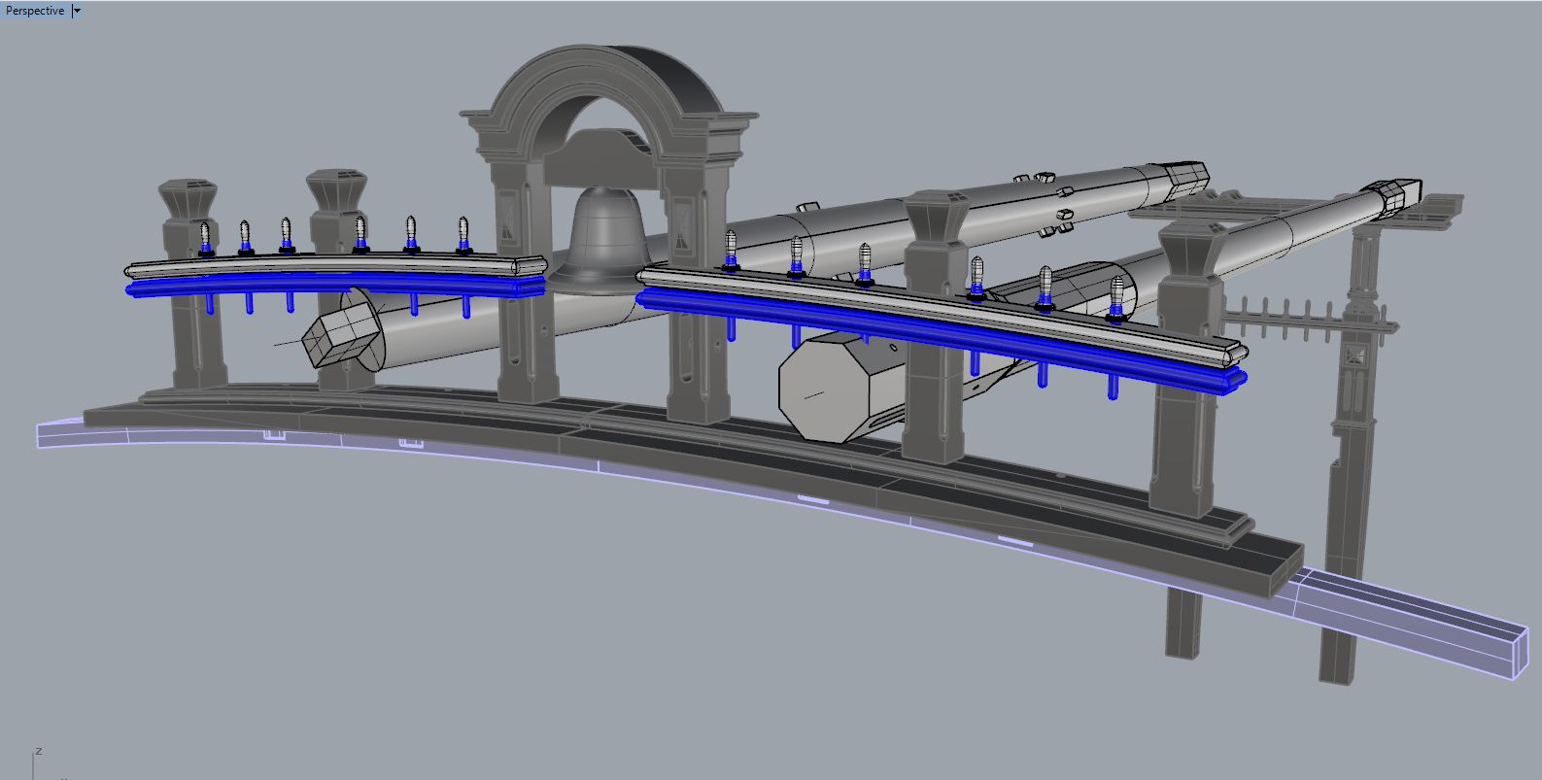This screenshot has height=780, width=1542.
Task: Open the Perspective viewport dropdown arrow
Action: pos(78,11)
